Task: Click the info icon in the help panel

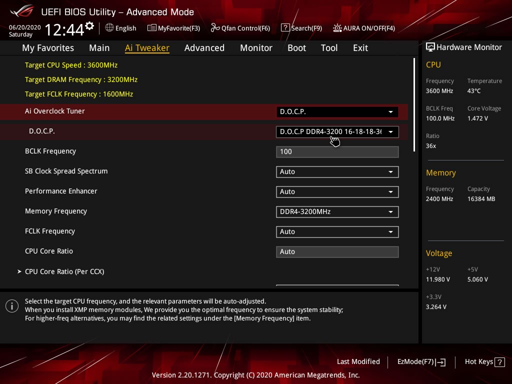Action: (x=12, y=306)
